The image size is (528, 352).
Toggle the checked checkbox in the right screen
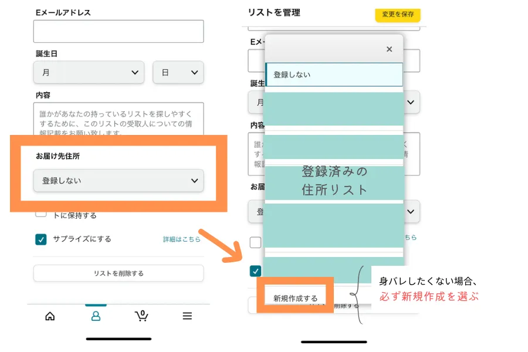point(255,271)
